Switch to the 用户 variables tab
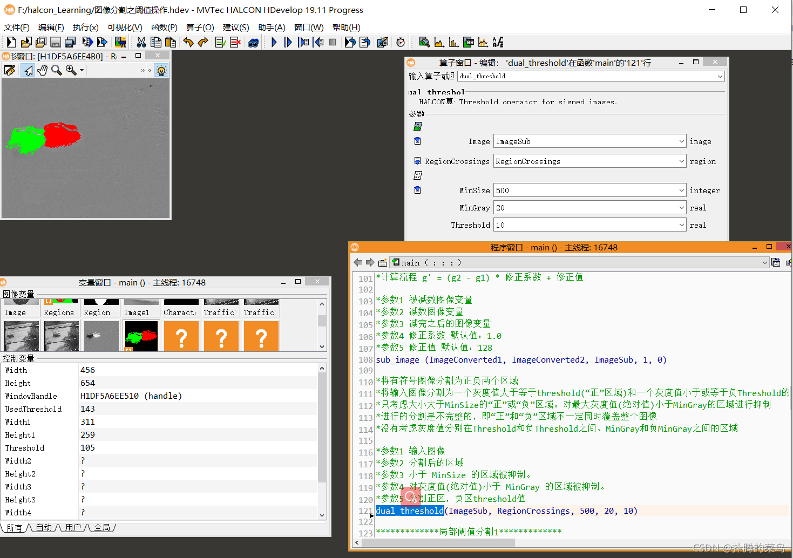The width and height of the screenshot is (793, 558). point(73,528)
